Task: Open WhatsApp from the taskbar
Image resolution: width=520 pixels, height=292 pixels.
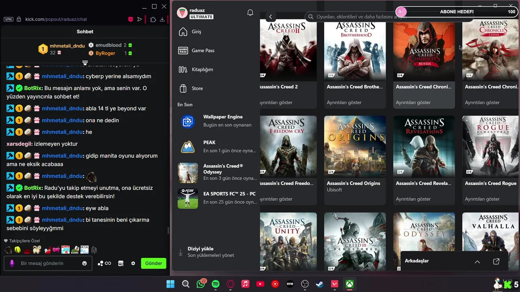Action: coord(201,284)
